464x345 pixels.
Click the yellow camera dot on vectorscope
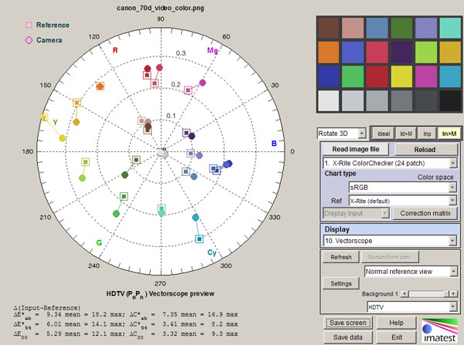click(62, 138)
